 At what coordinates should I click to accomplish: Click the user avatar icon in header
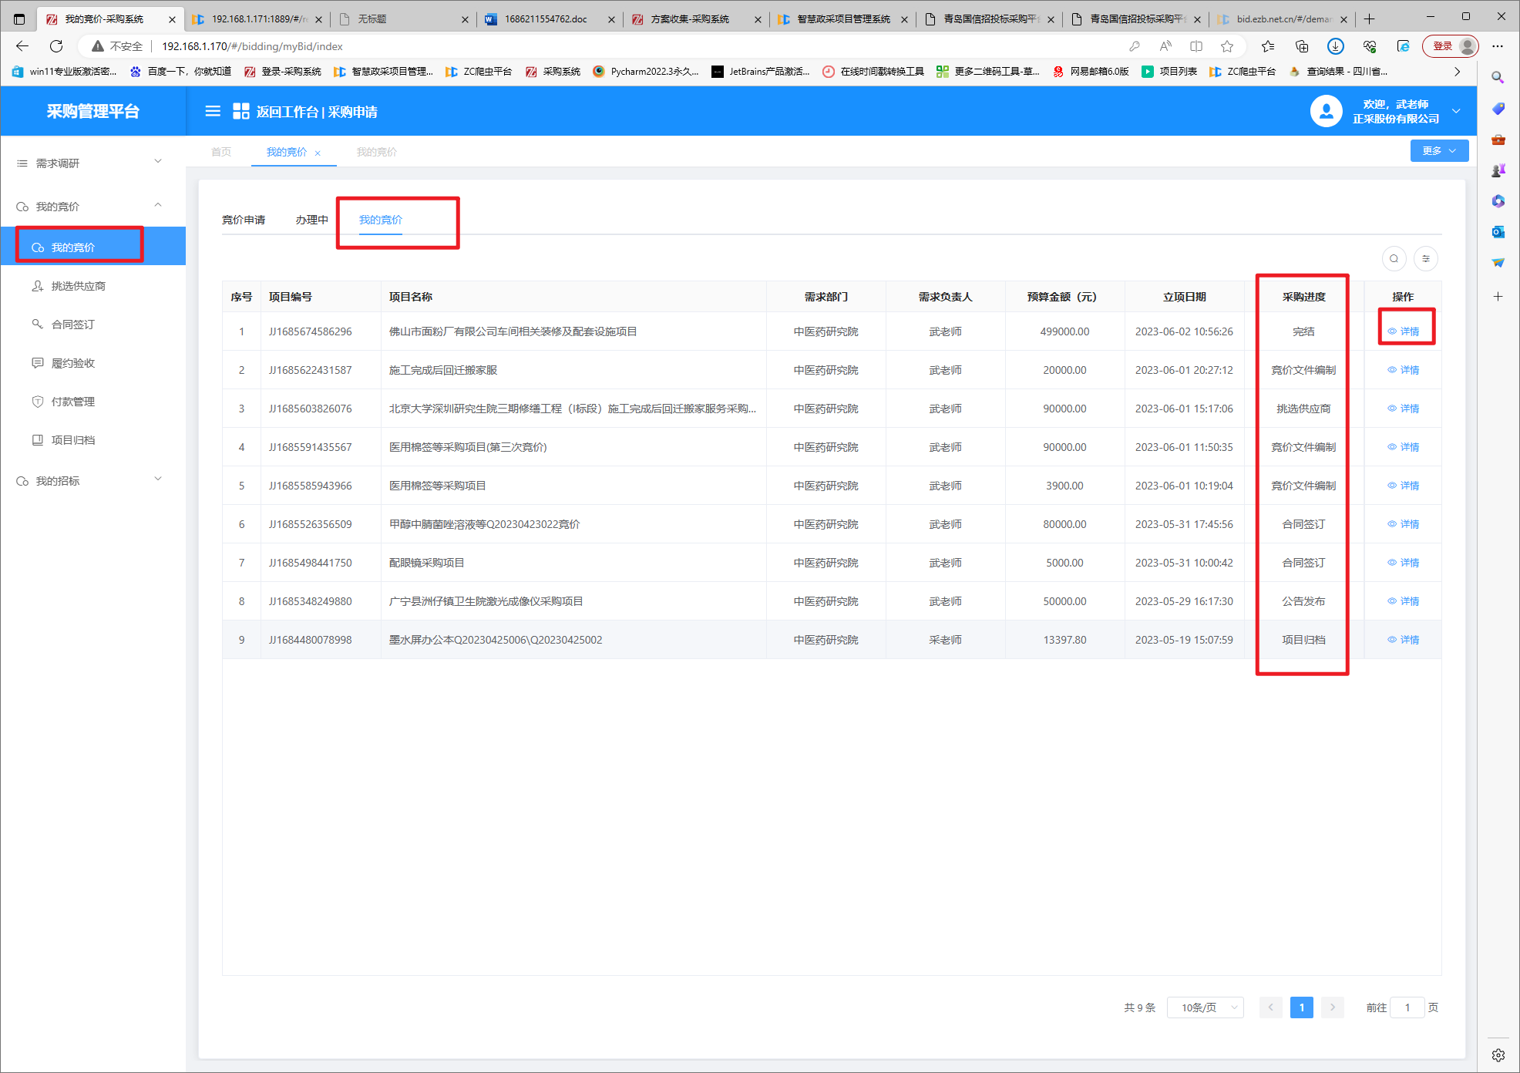(x=1326, y=112)
